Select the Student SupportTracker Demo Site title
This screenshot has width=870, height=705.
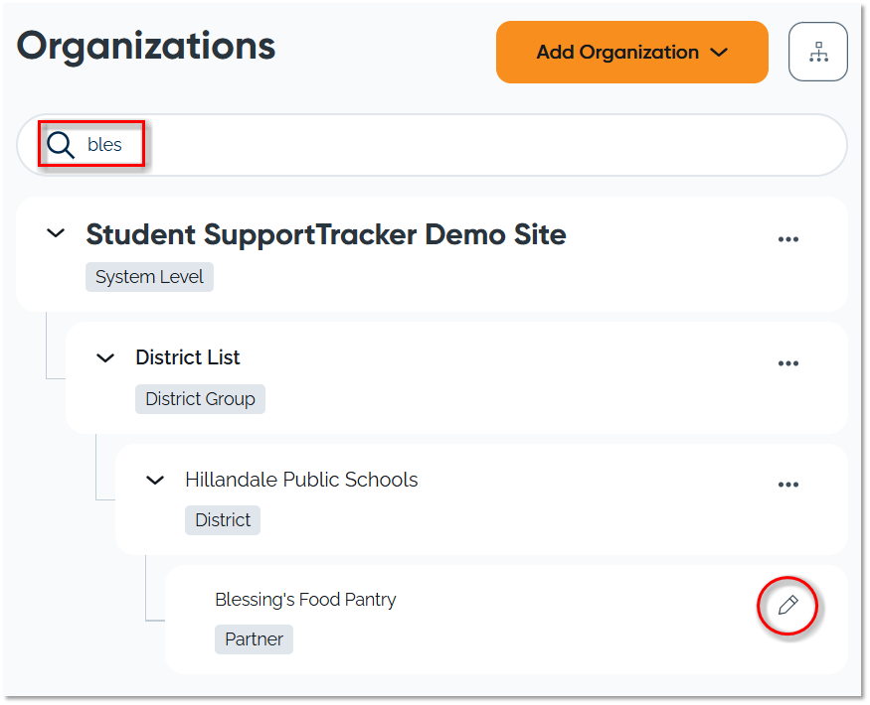click(325, 234)
